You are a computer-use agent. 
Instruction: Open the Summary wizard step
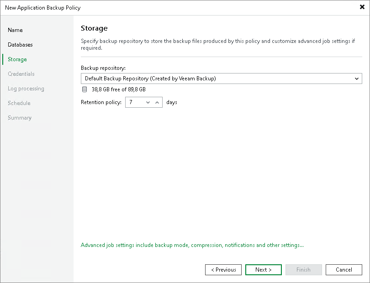point(20,117)
